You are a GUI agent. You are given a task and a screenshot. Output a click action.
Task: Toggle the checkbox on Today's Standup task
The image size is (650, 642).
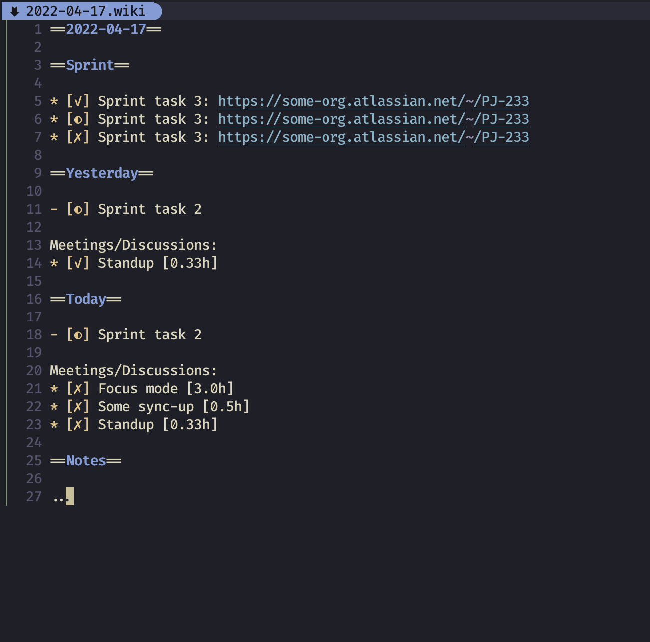pos(78,424)
